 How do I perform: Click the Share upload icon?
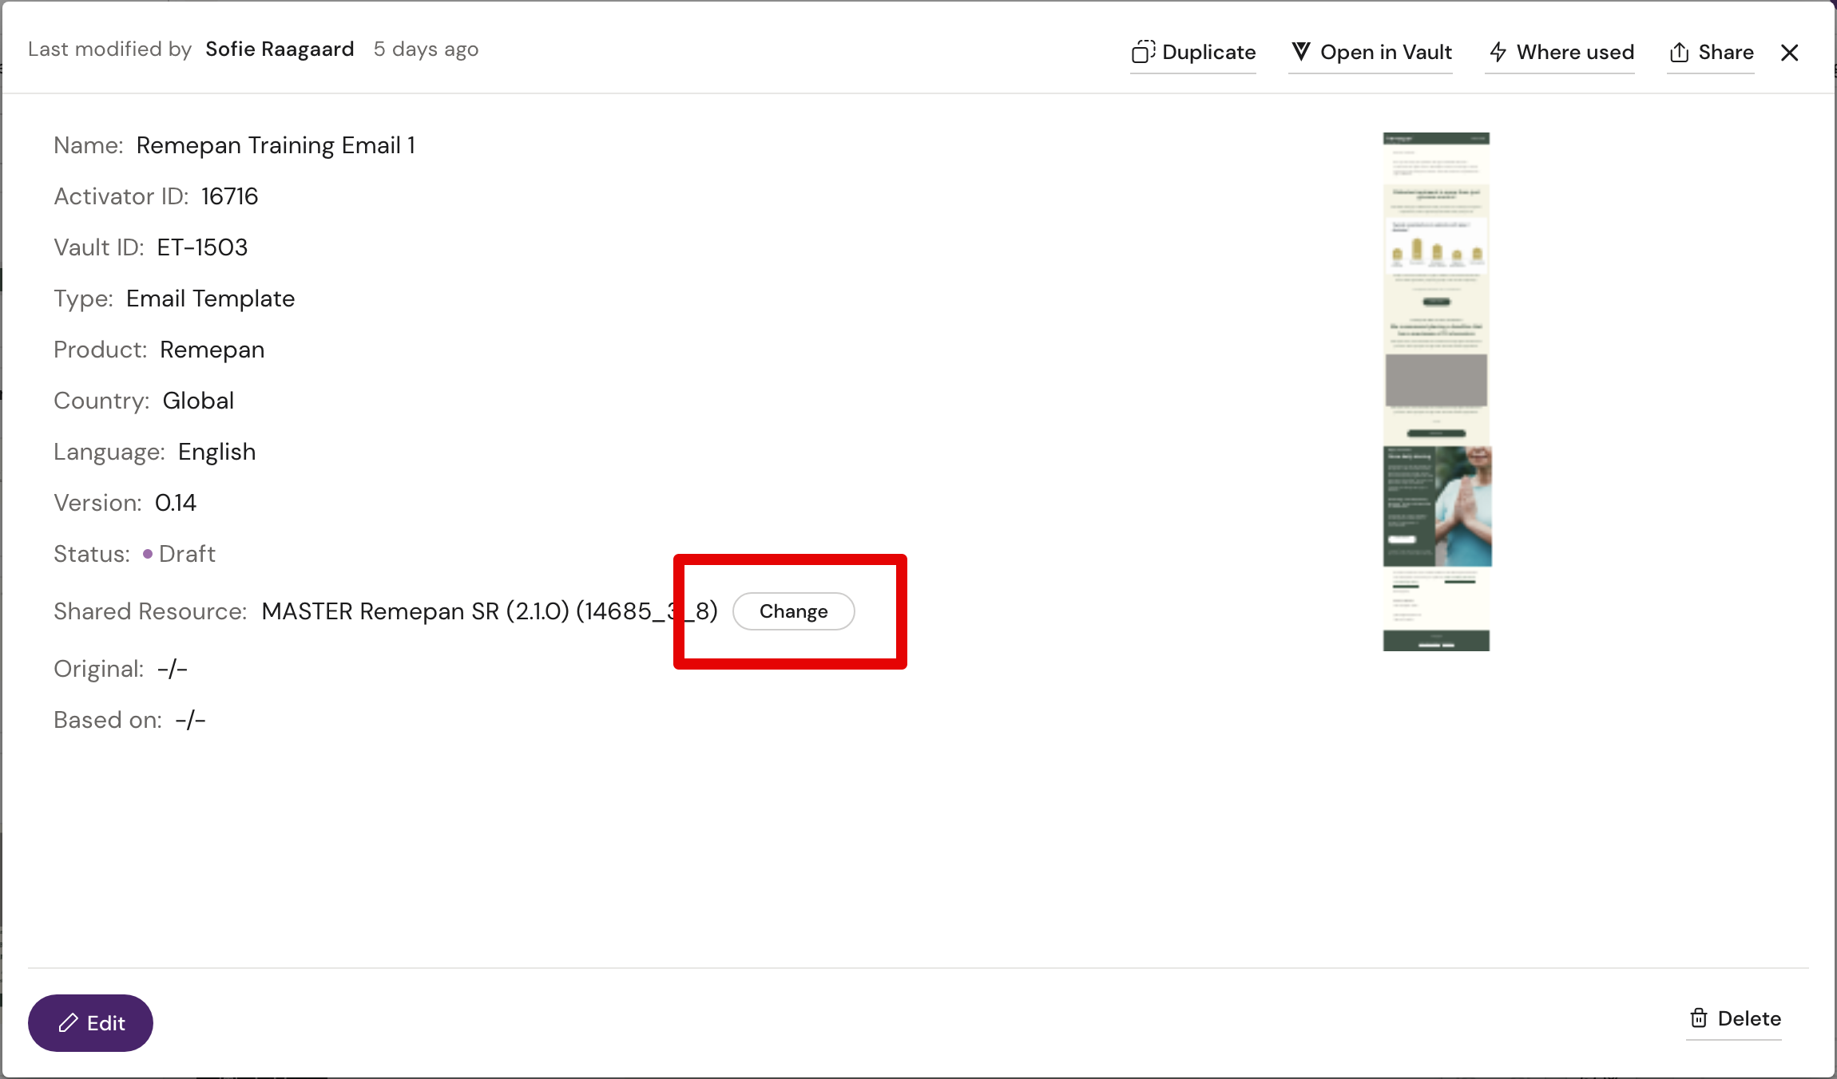(1679, 52)
